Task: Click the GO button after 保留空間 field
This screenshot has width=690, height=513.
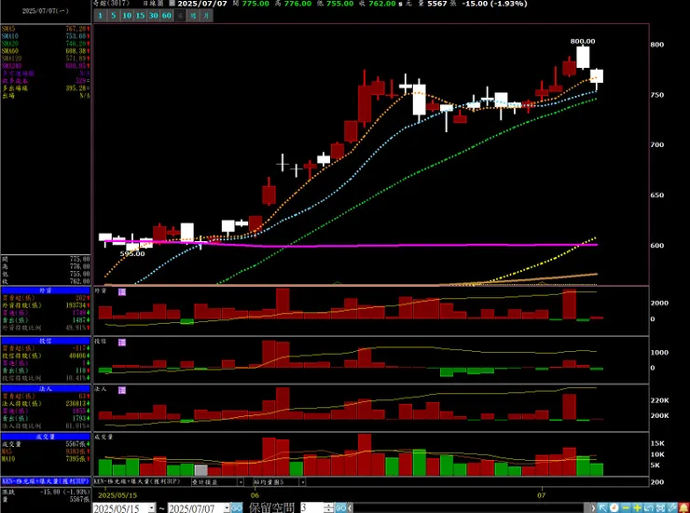Action: [x=340, y=508]
